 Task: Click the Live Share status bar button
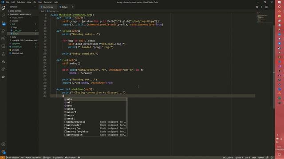(x=70, y=158)
